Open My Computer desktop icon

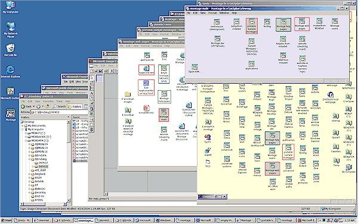click(10, 7)
